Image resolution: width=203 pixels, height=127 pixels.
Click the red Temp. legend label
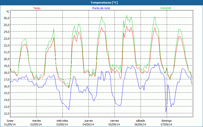[37, 8]
